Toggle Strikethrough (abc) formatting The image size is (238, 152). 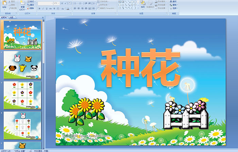click(50, 8)
